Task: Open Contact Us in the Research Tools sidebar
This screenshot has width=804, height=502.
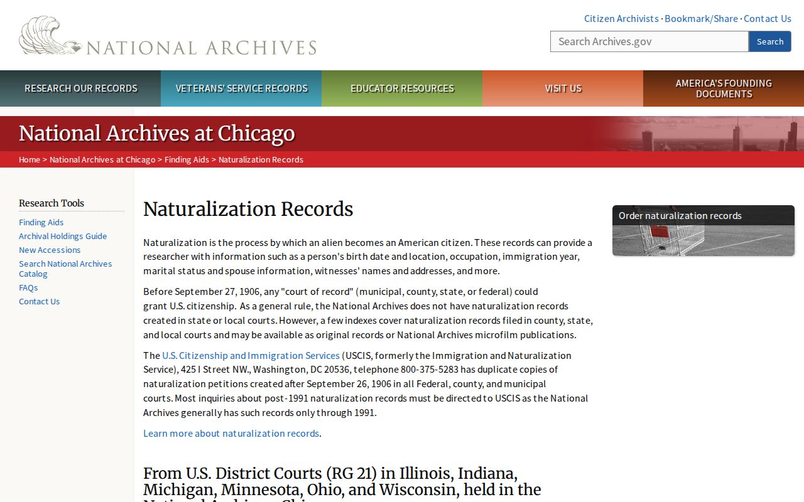Action: (39, 301)
